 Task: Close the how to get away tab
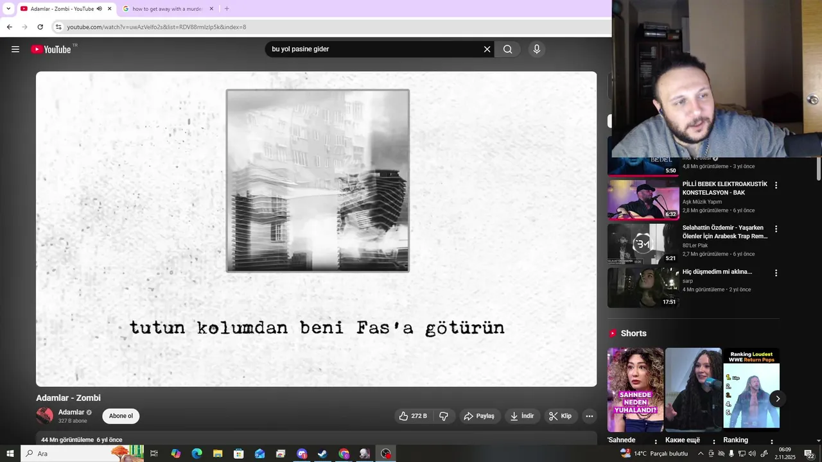tap(211, 9)
